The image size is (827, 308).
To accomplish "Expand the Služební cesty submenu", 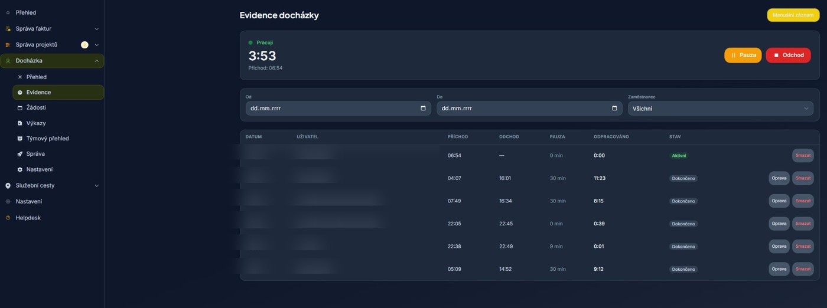I will pyautogui.click(x=97, y=185).
